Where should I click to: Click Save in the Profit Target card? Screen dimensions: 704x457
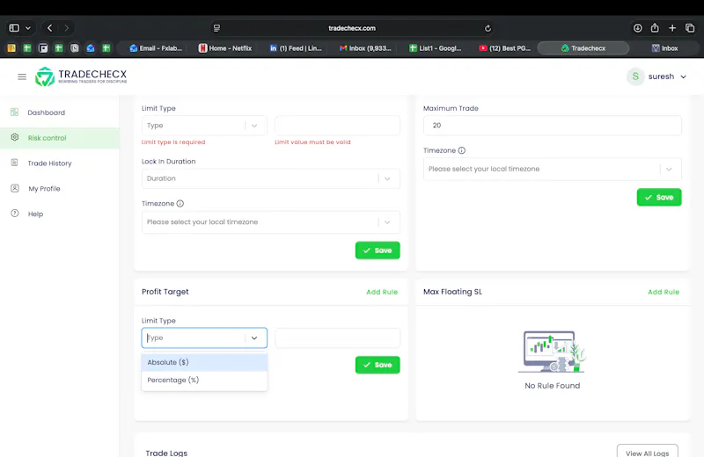pyautogui.click(x=378, y=365)
